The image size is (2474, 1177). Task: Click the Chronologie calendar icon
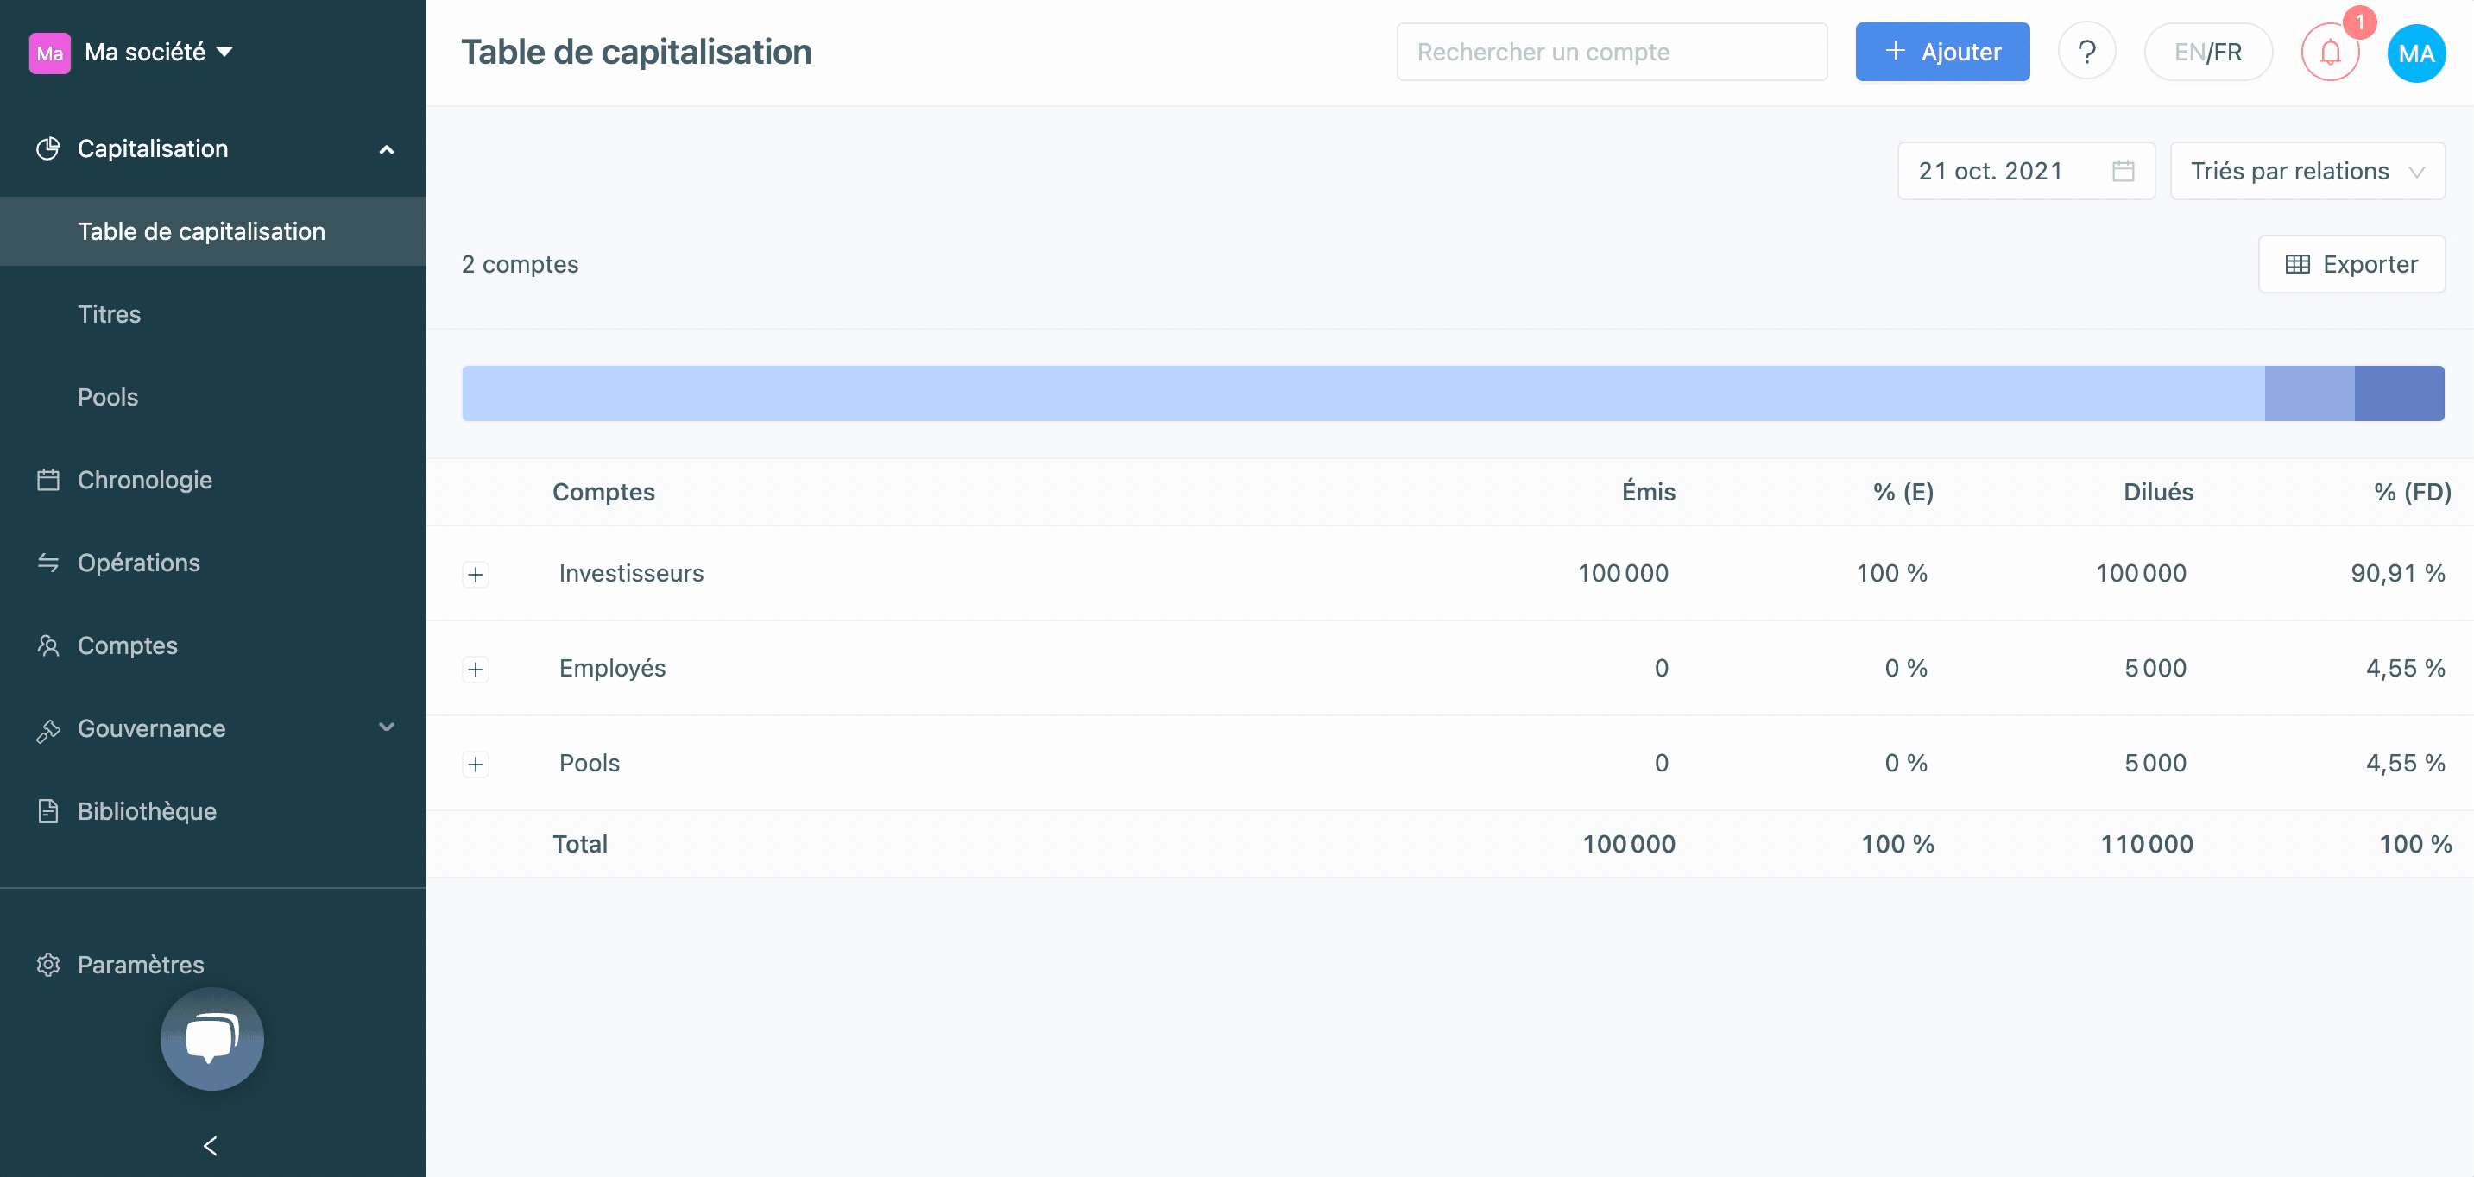pos(48,480)
